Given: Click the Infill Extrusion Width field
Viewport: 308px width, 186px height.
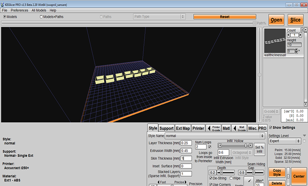Looking at the screenshot, I should point(223,153).
